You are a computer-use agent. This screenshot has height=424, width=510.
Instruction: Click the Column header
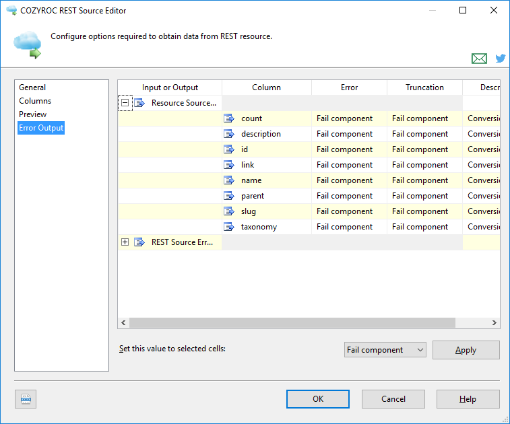(266, 87)
